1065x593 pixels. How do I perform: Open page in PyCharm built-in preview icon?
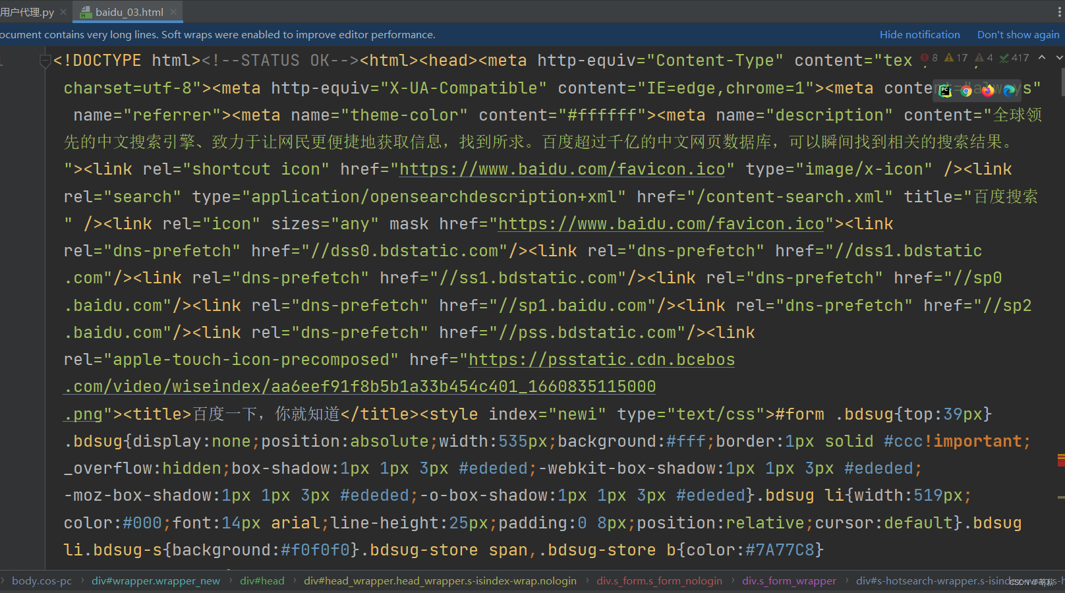945,91
